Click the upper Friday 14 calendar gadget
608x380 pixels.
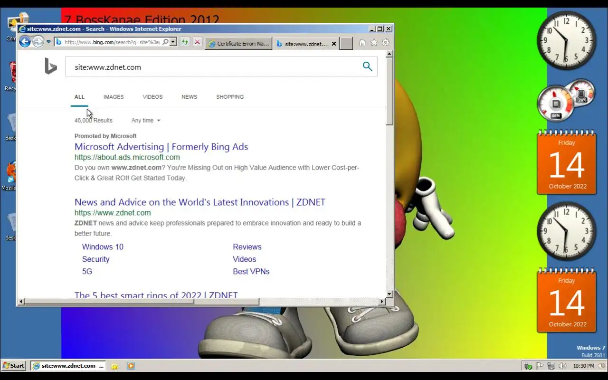click(567, 162)
